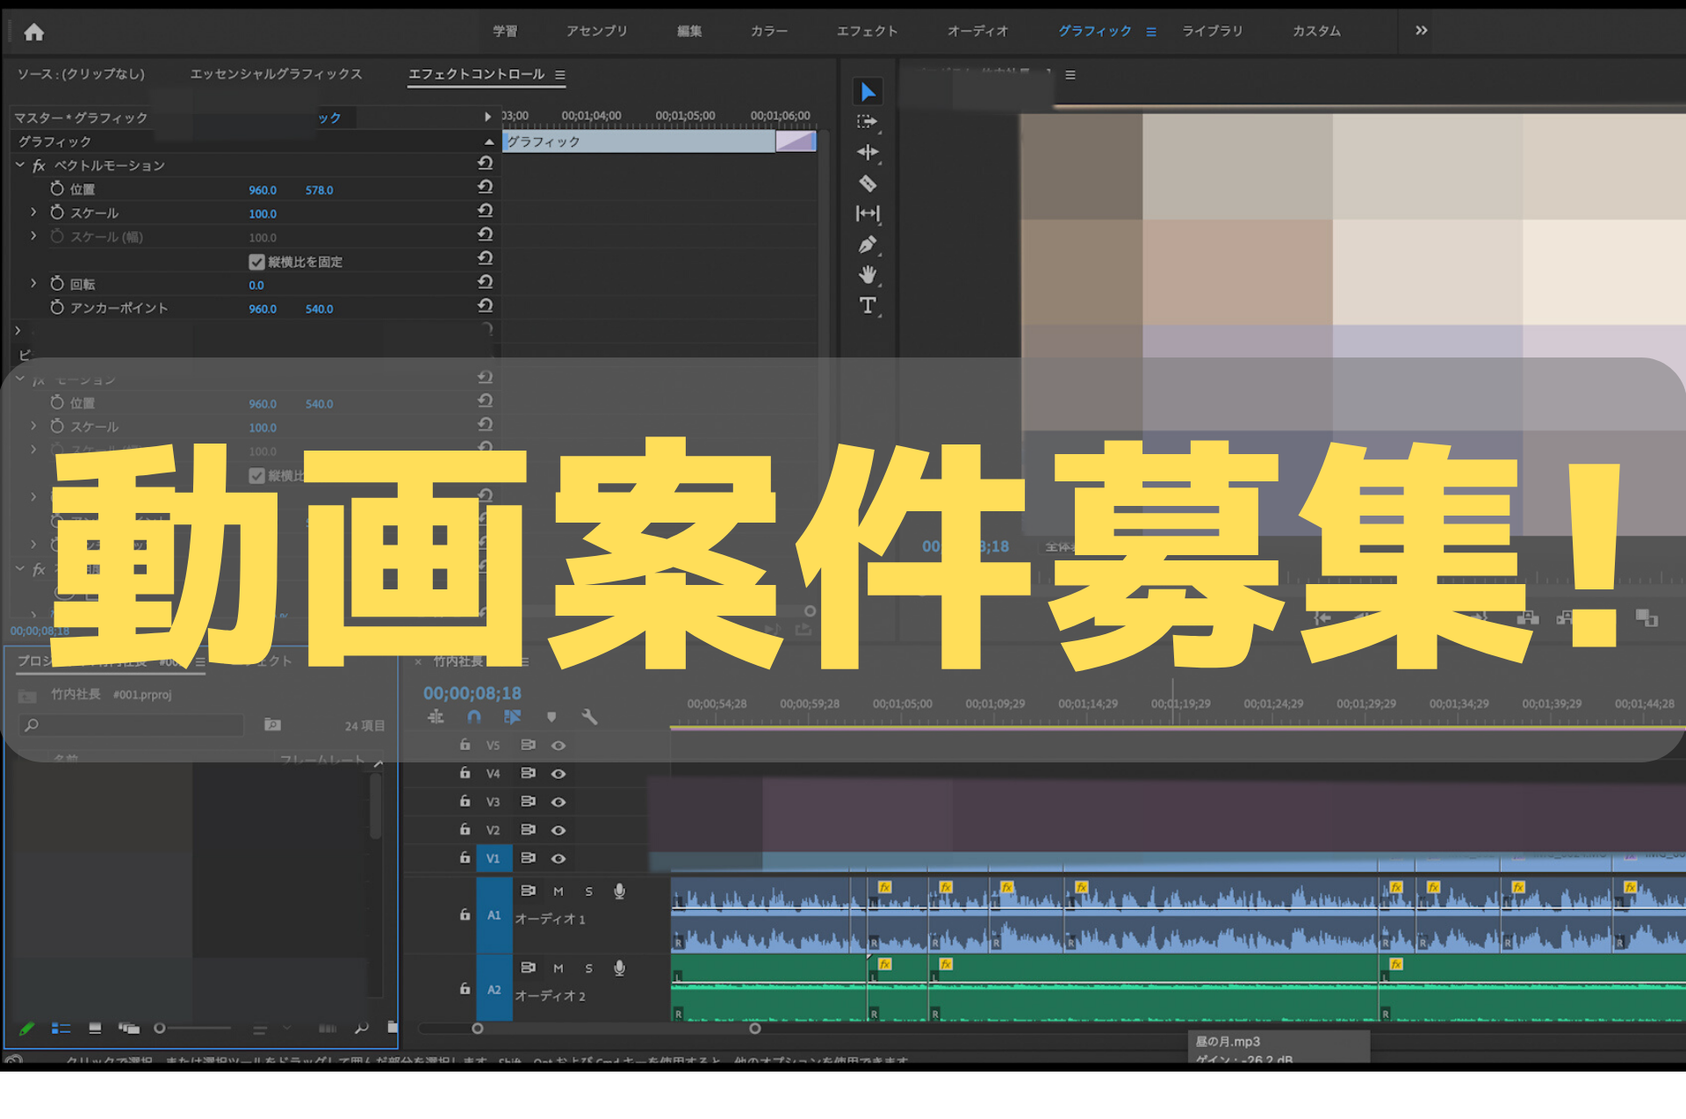Toggle timeline snap magnet
Image resolution: width=1686 pixels, height=1119 pixels.
coord(474,717)
